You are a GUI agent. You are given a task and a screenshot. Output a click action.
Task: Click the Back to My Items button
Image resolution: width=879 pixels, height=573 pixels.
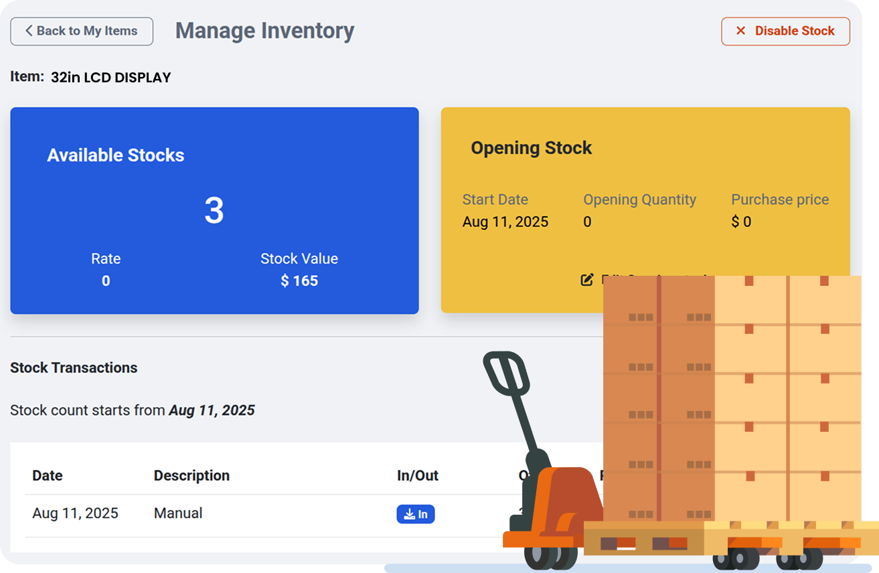coord(81,31)
